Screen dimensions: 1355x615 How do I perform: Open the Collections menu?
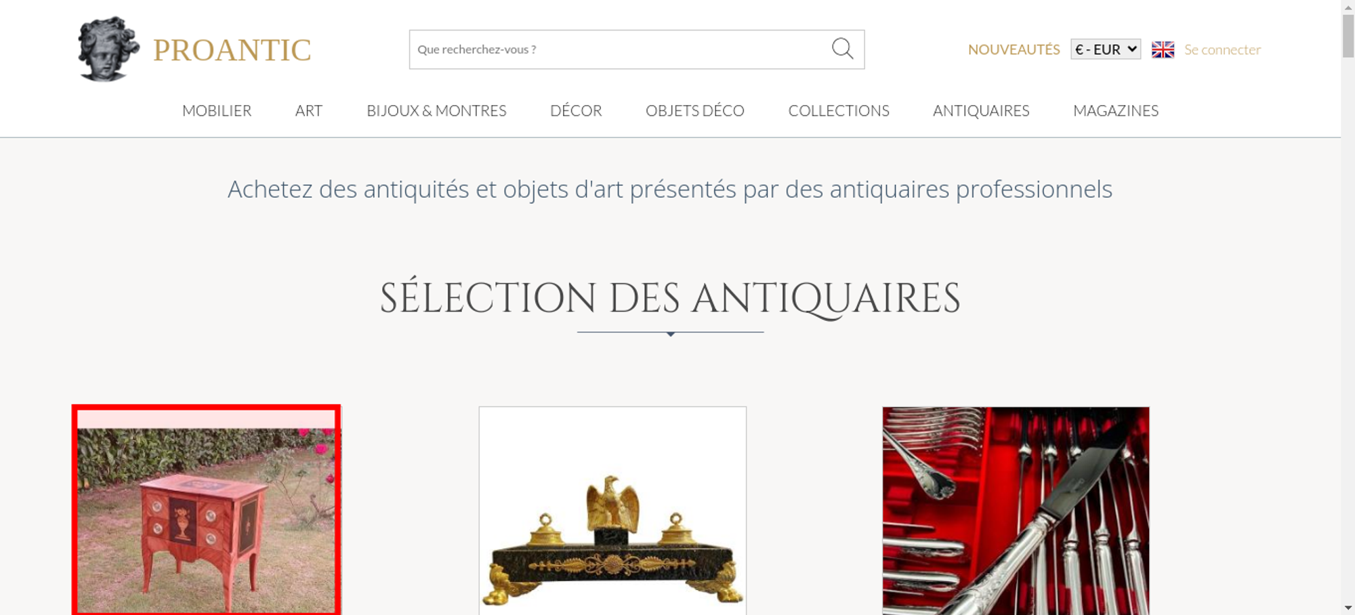point(839,110)
